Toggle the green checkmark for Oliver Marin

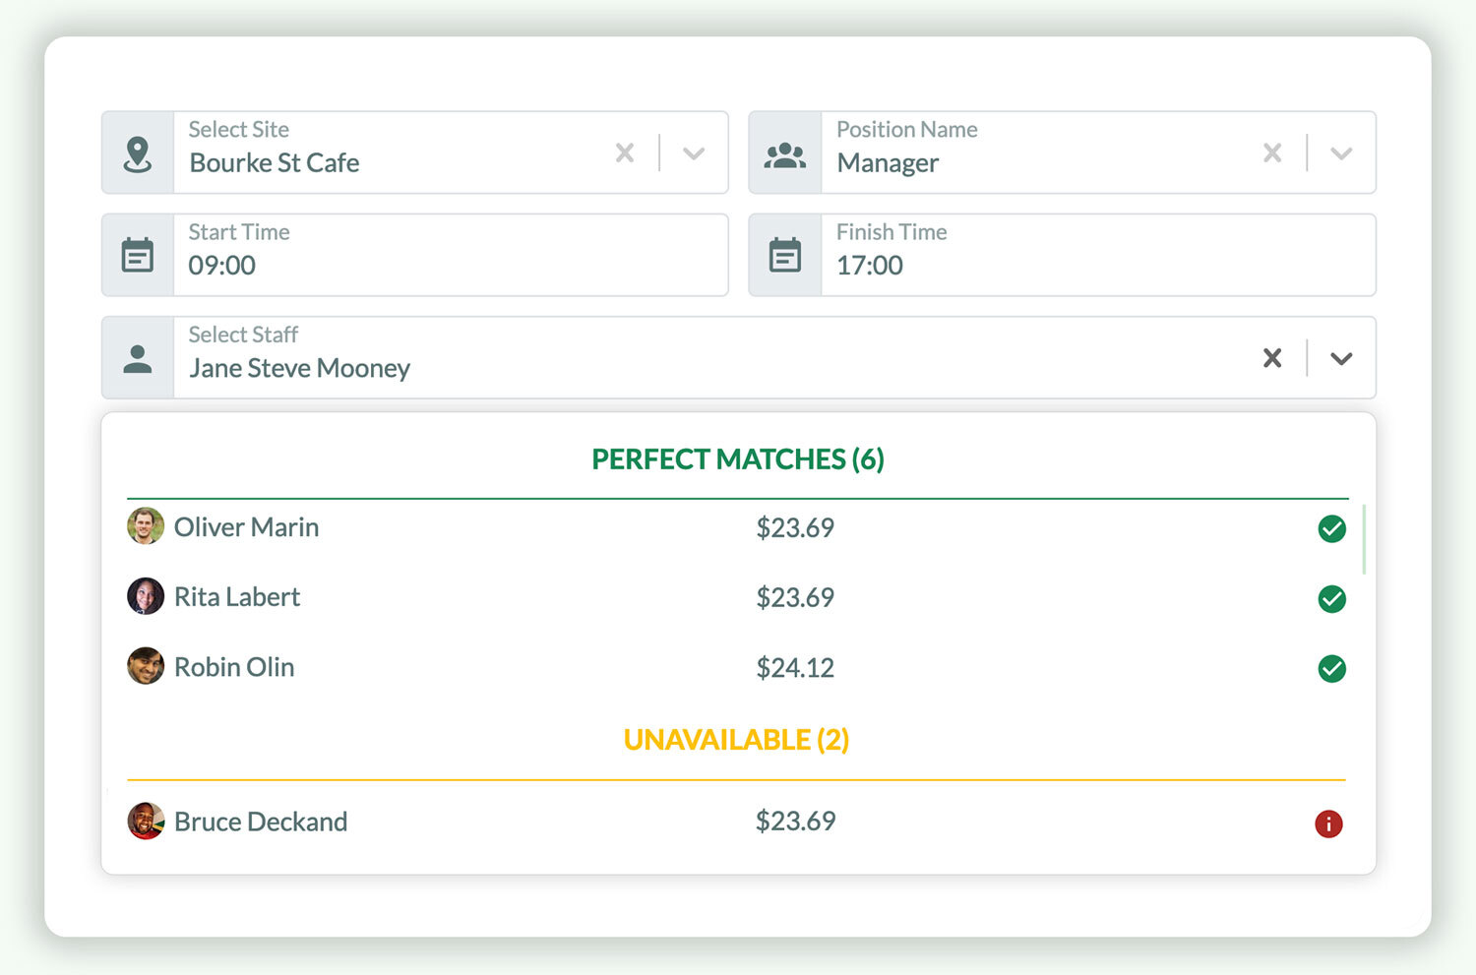tap(1331, 529)
